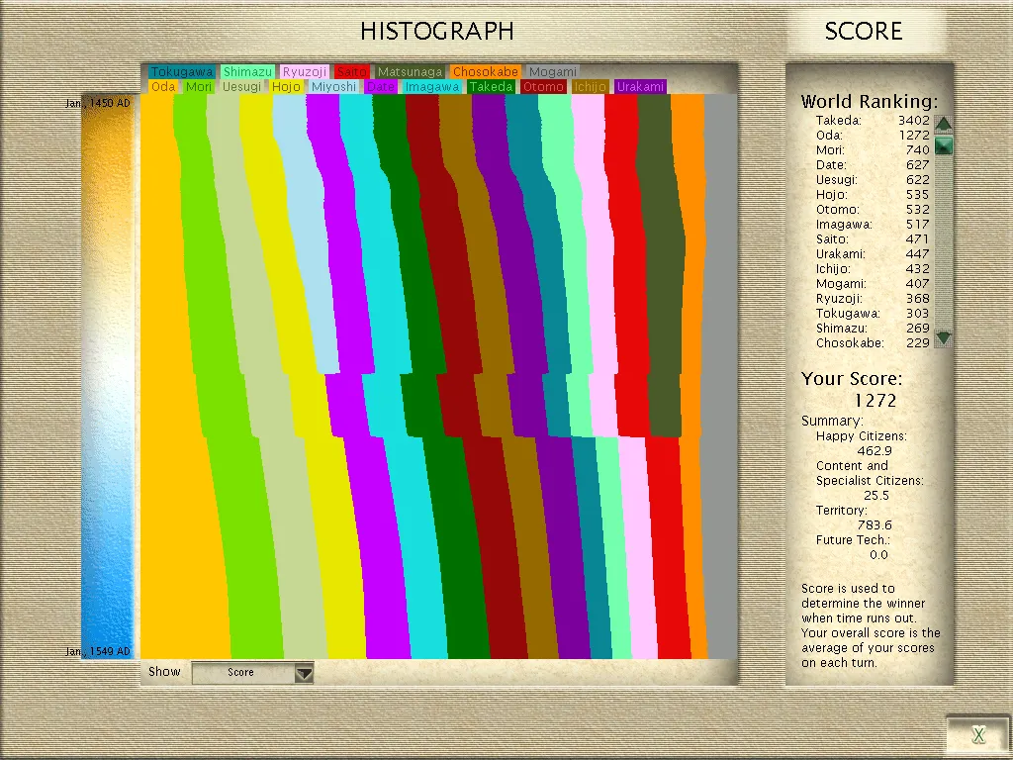
Task: Click the timeline gradient bar
Action: [107, 377]
